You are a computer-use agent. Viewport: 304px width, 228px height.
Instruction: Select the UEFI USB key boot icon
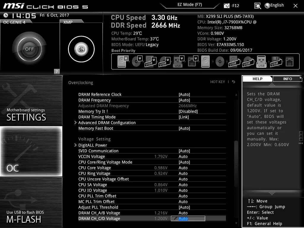click(x=178, y=61)
